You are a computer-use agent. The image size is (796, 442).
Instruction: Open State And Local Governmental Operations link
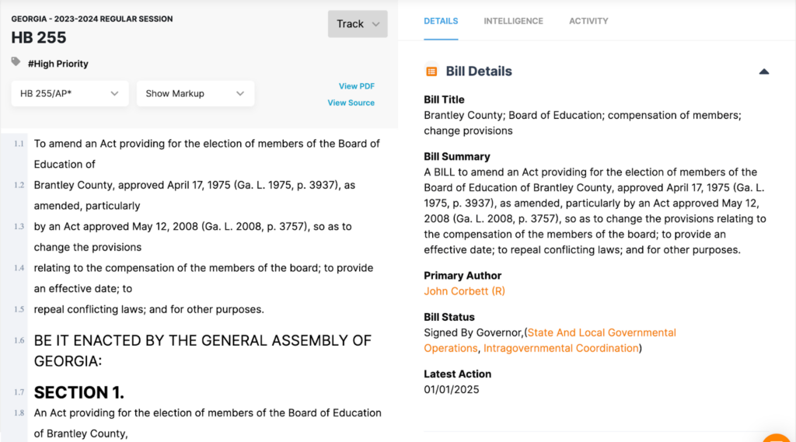point(602,332)
